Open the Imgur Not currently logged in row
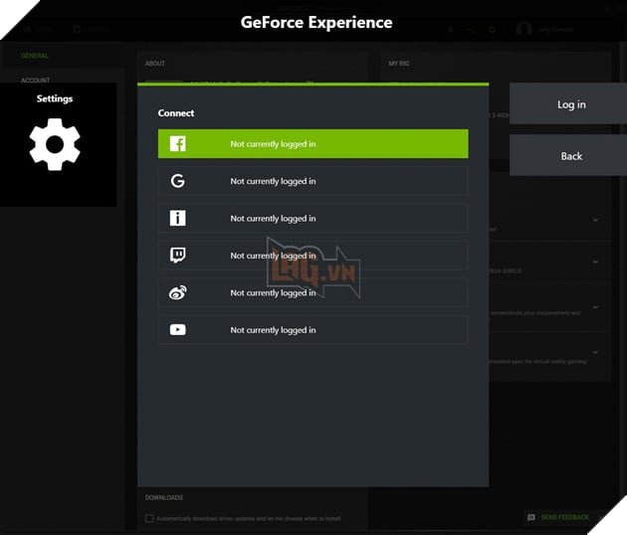Image resolution: width=627 pixels, height=535 pixels. click(313, 218)
